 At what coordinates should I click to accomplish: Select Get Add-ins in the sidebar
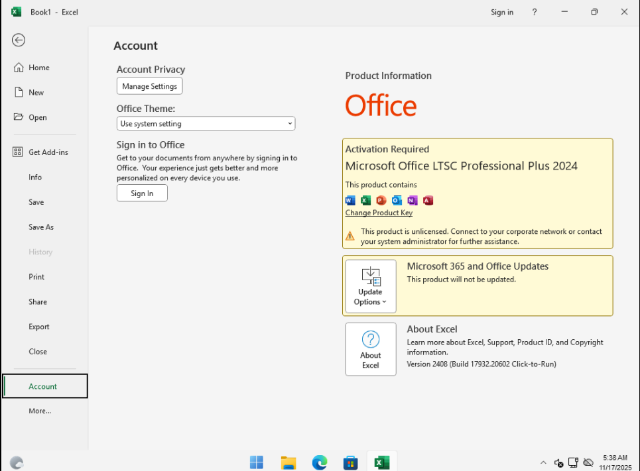(48, 152)
